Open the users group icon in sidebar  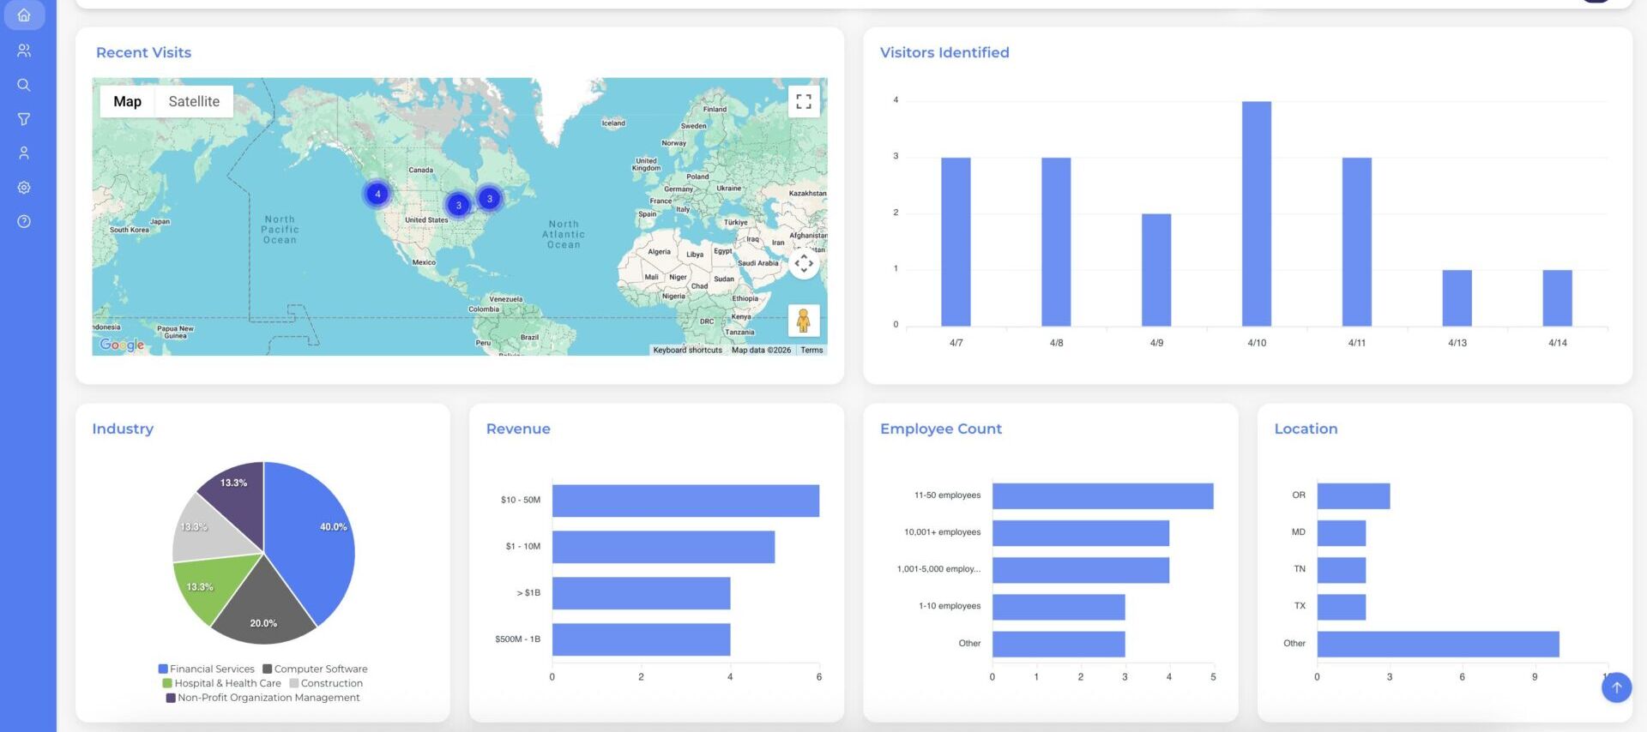pos(24,51)
